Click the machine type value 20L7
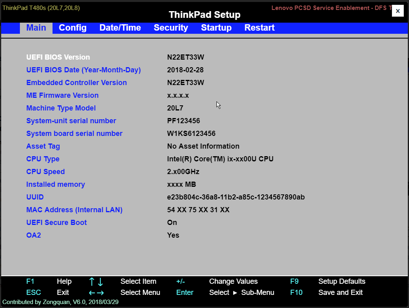The width and height of the screenshot is (409, 308). pos(175,108)
